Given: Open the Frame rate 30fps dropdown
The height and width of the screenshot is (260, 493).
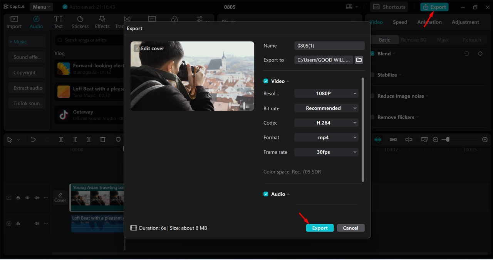Looking at the screenshot, I should click(326, 152).
